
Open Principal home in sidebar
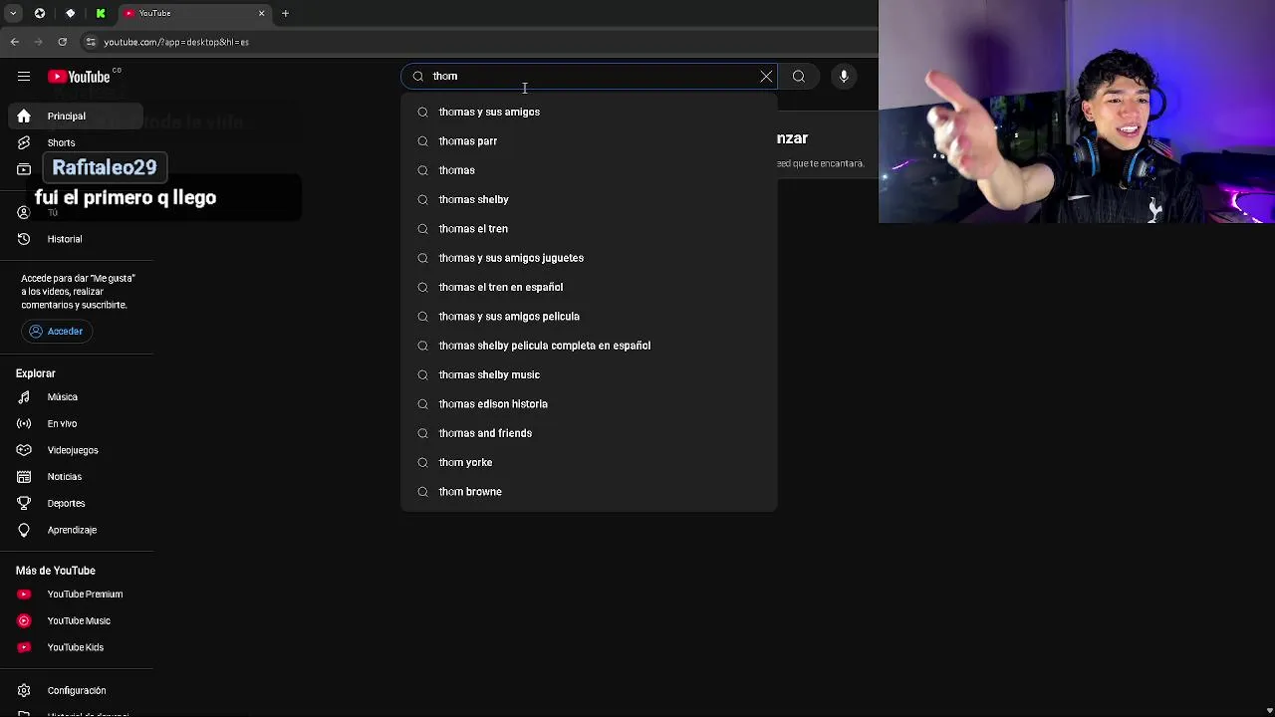pyautogui.click(x=76, y=117)
